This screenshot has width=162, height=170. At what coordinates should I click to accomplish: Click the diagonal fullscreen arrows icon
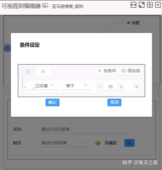point(141,5)
